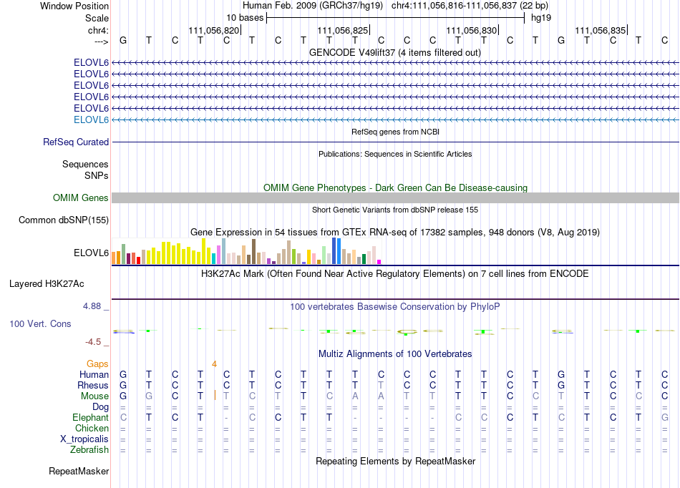680x488 pixels.
Task: Click the SNPs track label
Action: tap(97, 175)
